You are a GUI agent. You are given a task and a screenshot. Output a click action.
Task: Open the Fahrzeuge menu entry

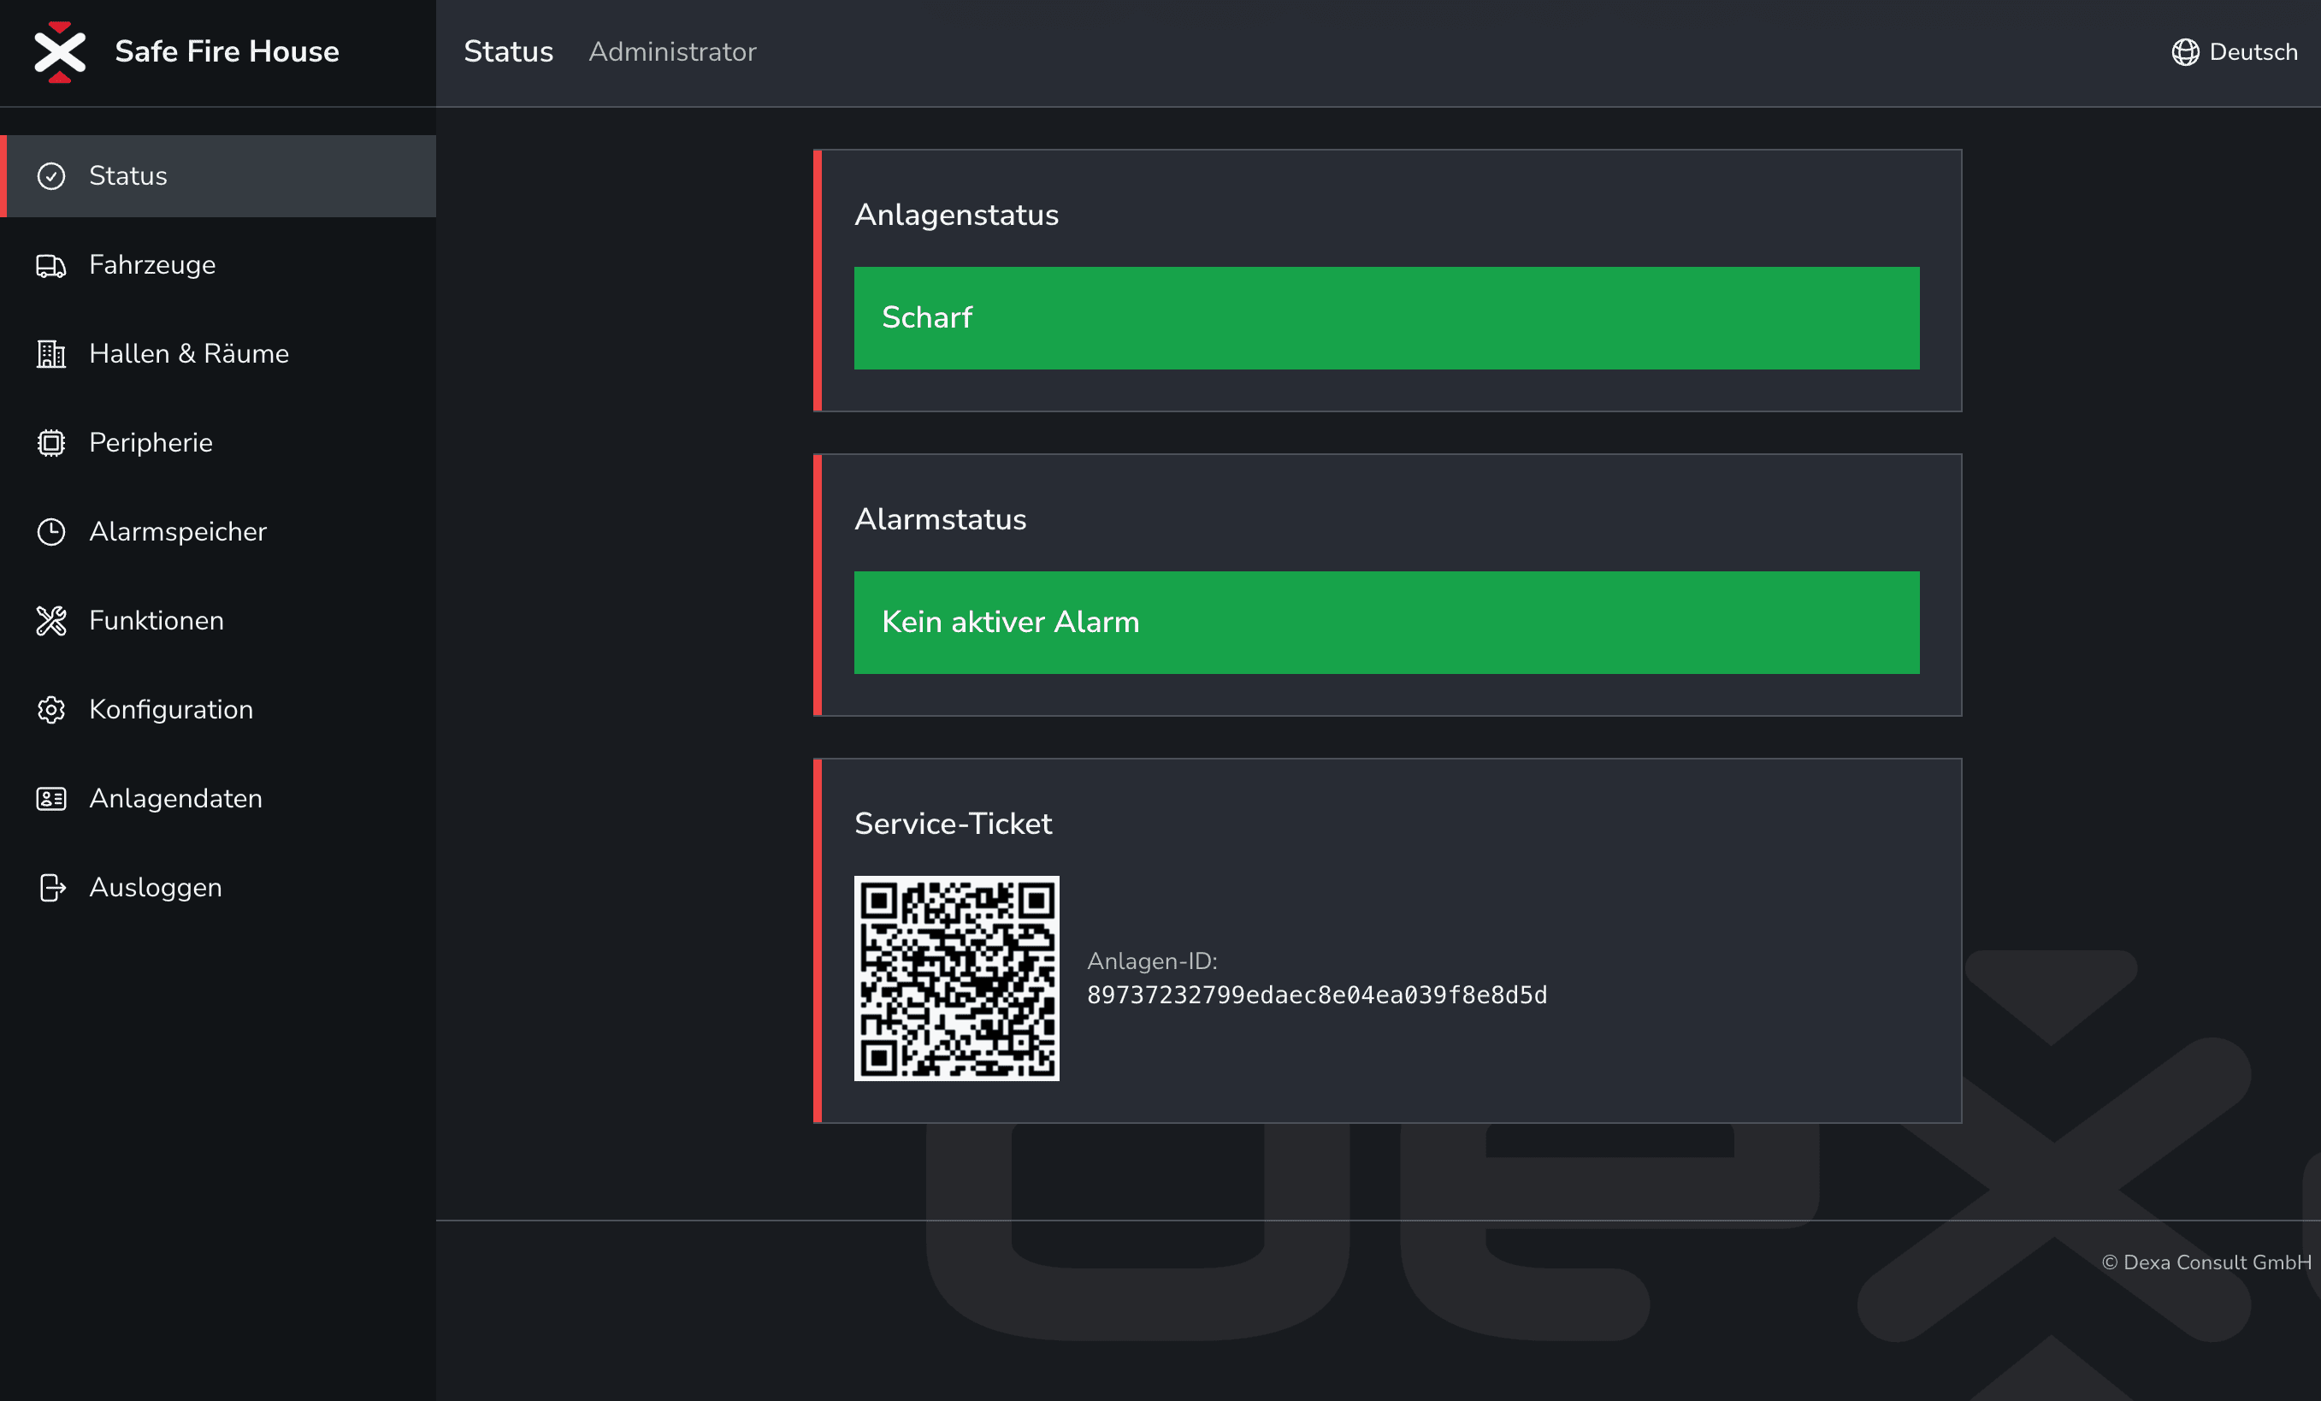pos(152,266)
